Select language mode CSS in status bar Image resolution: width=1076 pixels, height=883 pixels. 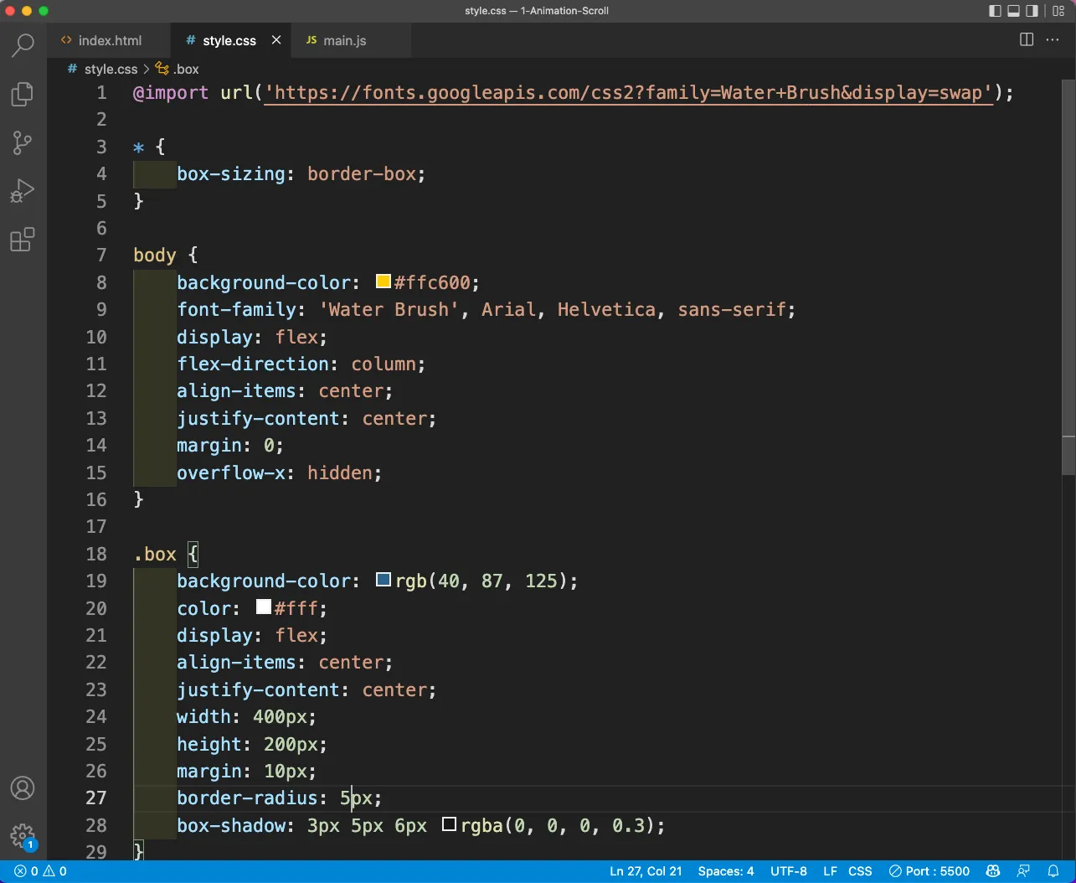[x=860, y=871]
